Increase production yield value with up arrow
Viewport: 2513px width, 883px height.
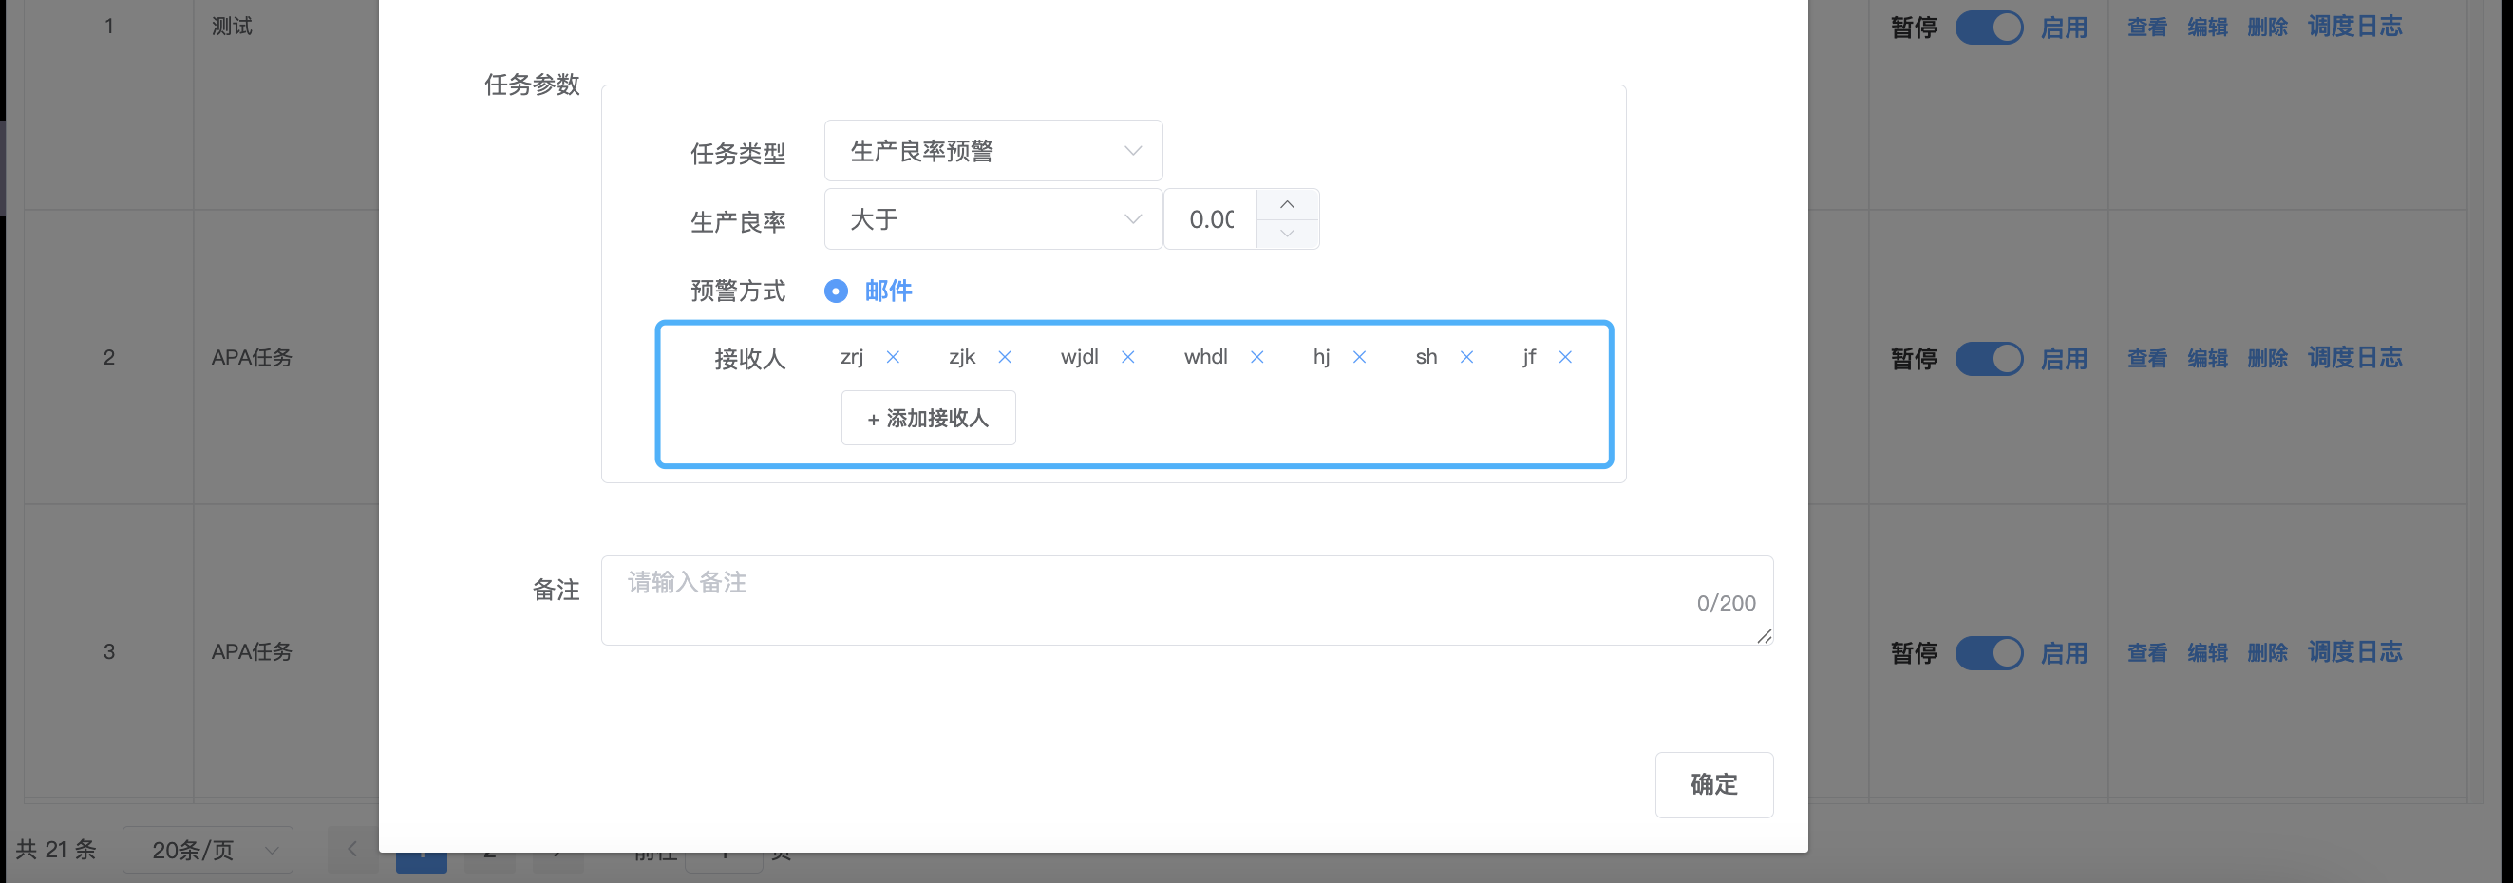1288,204
